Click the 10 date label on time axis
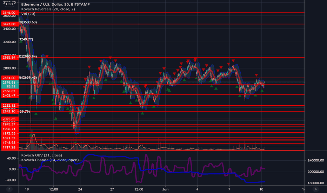Screen dimensions: 327x193 261,189
